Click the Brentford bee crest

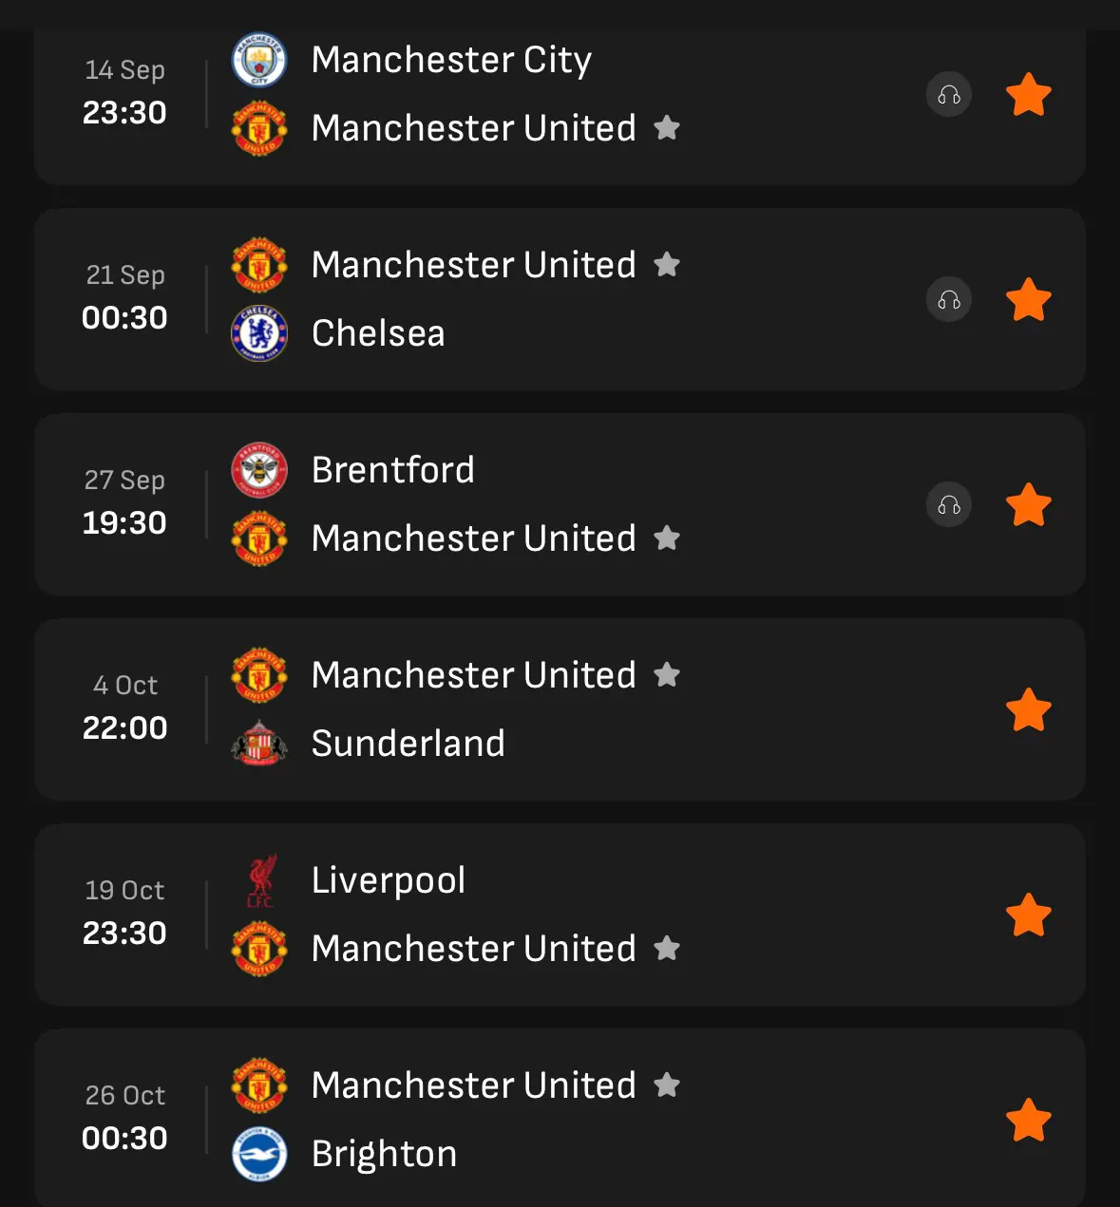259,470
